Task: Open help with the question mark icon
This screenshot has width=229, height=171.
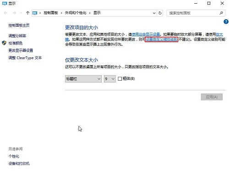Action: pos(226,22)
